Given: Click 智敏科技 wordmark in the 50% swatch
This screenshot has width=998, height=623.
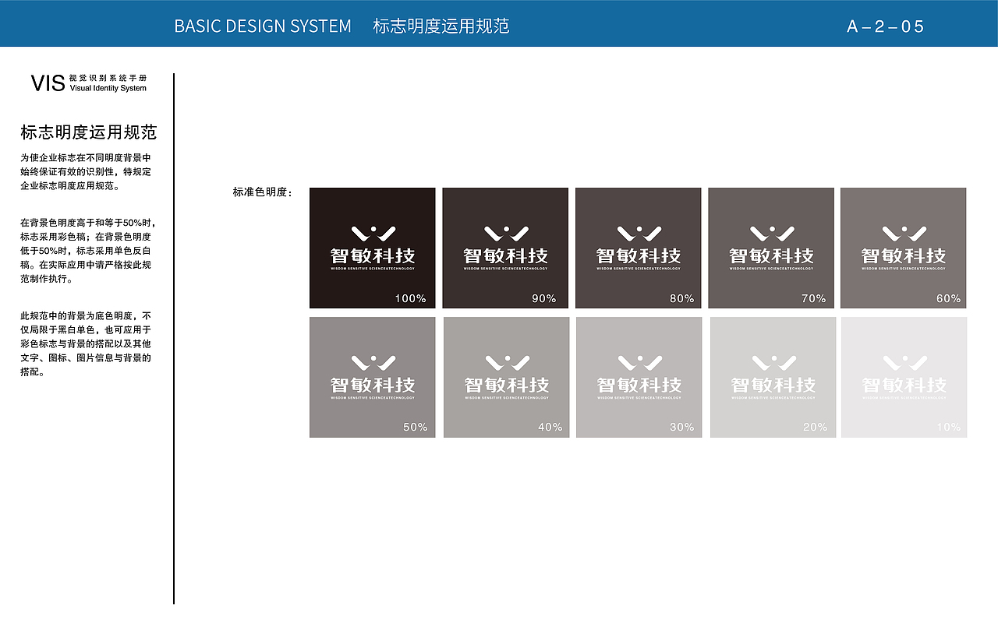Looking at the screenshot, I should 373,385.
